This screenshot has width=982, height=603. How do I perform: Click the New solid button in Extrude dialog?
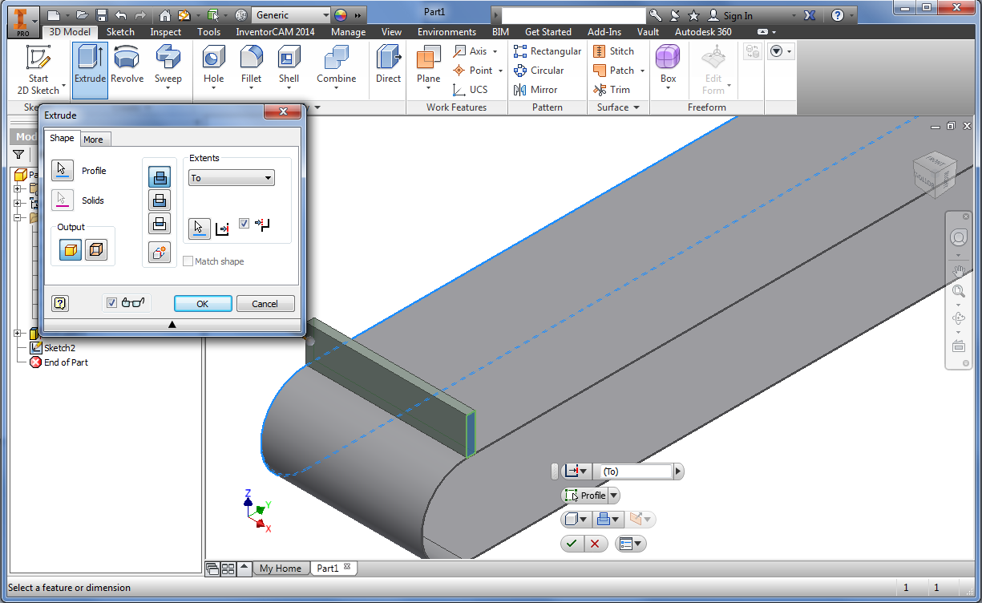[160, 252]
